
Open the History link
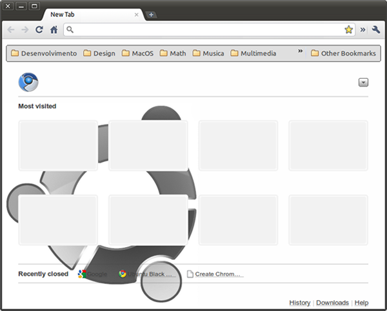tap(300, 303)
